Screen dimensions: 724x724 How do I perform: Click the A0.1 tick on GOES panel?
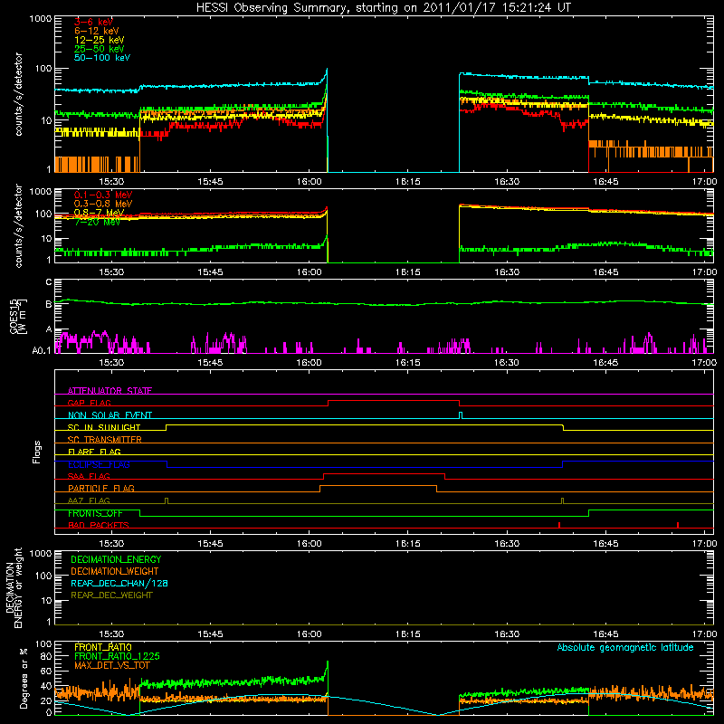[42, 350]
